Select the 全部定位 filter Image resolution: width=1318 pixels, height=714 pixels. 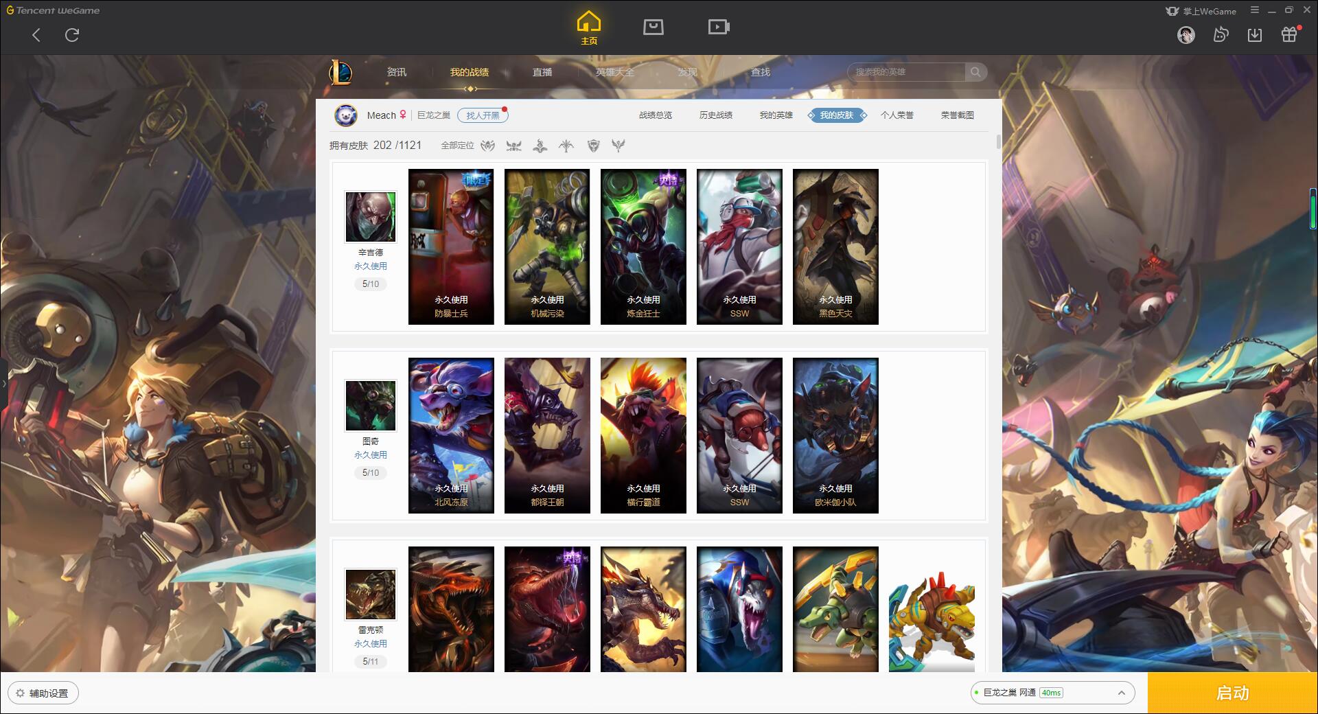point(457,146)
